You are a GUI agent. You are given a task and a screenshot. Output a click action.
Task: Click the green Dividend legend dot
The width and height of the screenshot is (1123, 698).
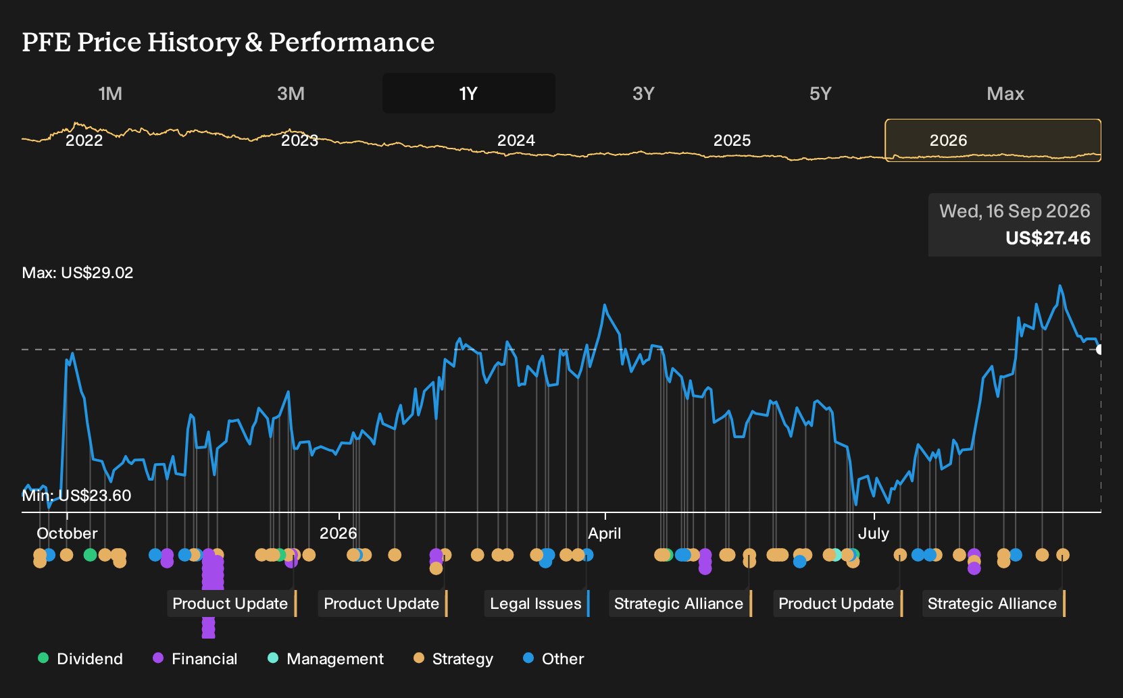point(43,657)
